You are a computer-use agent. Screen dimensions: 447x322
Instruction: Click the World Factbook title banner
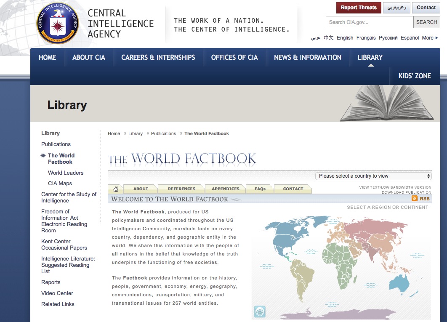pyautogui.click(x=182, y=159)
